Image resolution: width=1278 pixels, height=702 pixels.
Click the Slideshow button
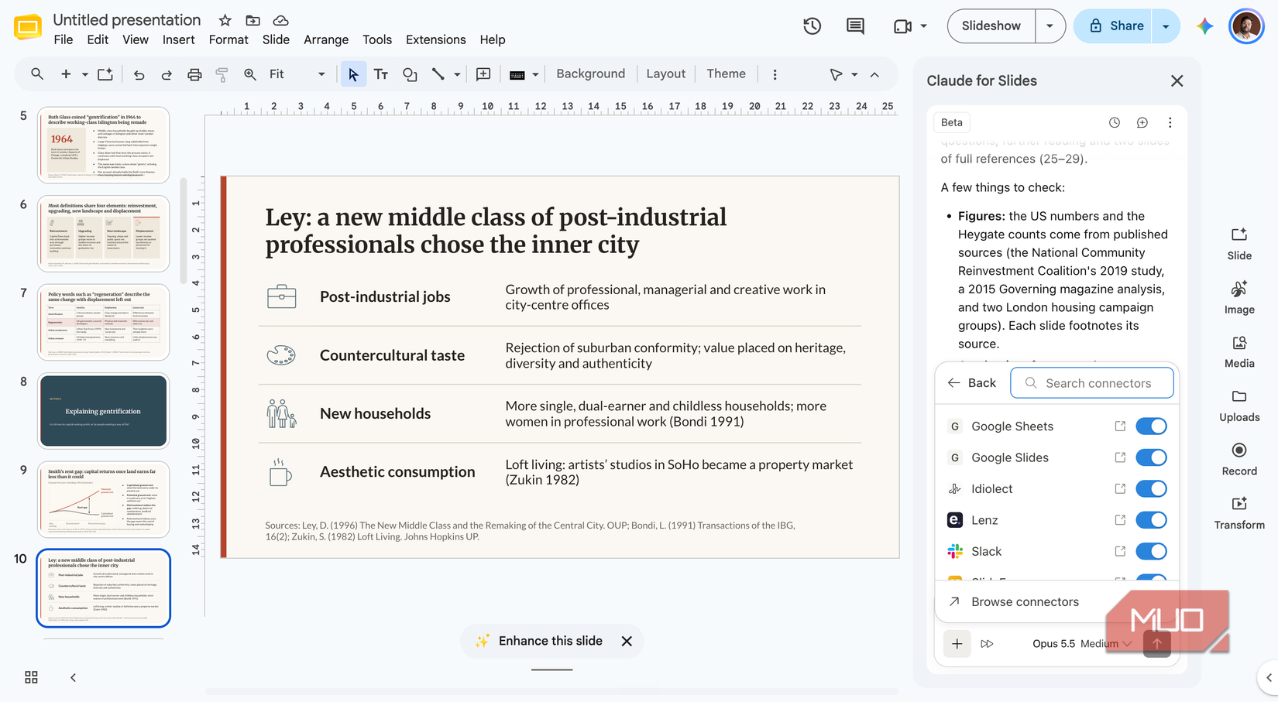pos(991,26)
